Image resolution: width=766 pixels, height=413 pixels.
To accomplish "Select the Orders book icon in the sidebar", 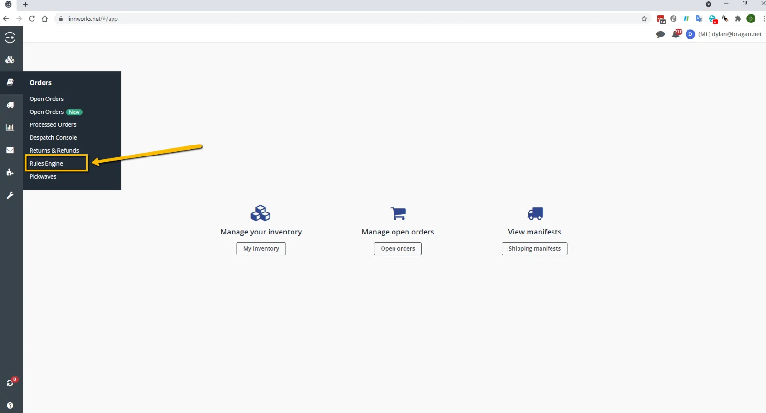I will [x=10, y=82].
